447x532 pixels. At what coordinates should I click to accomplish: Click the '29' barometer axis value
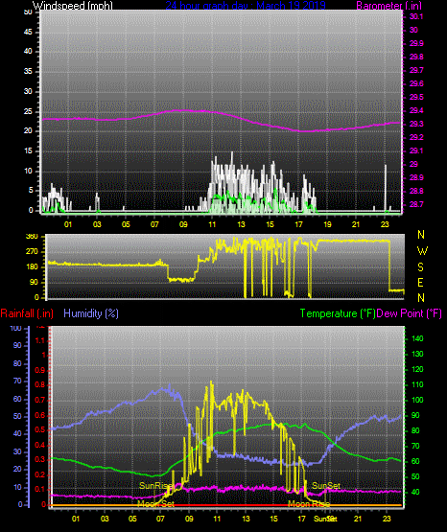point(413,164)
